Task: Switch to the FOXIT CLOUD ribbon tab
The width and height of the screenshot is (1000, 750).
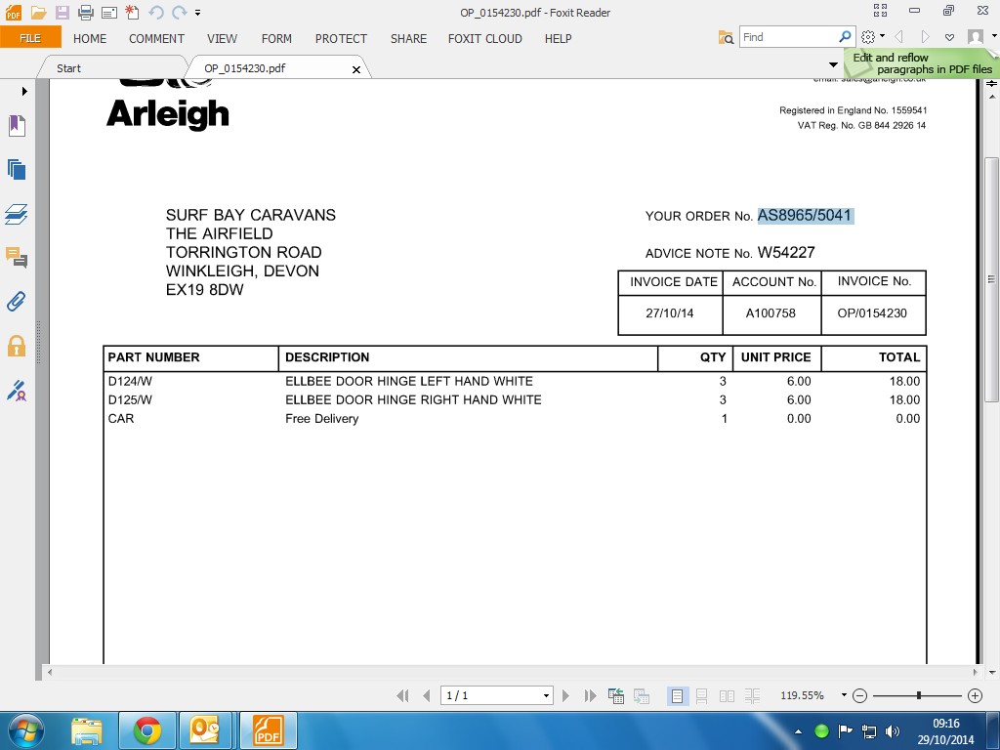Action: click(485, 38)
